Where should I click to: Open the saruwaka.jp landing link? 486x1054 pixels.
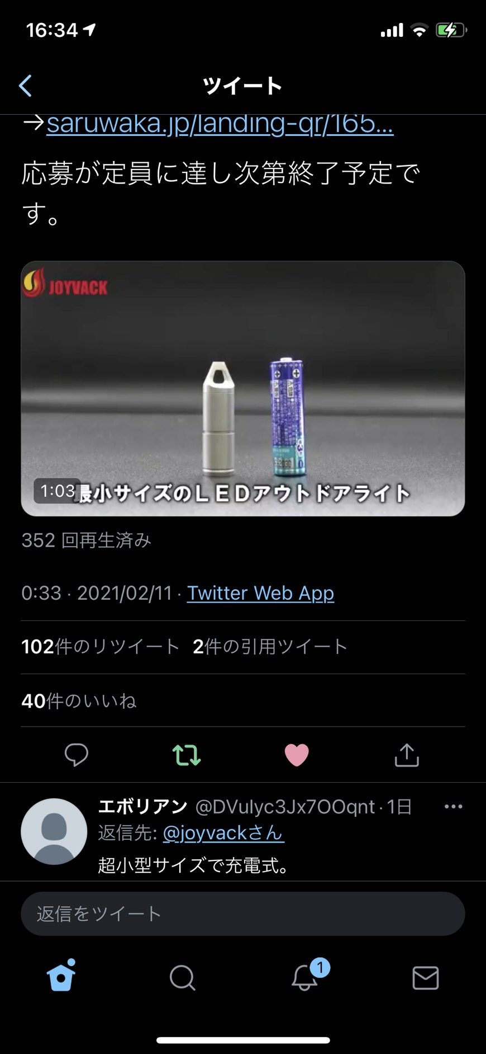tap(220, 124)
